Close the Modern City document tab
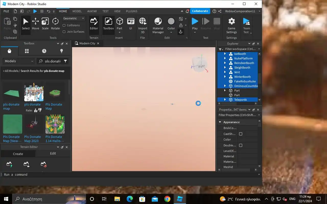Viewport: 327px width, 204px height. (98, 43)
